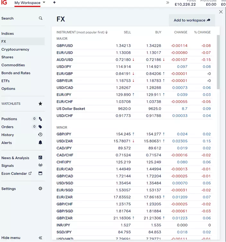Collapse sidebar with Hide menu chevrons
Image resolution: width=226 pixels, height=242 pixels.
point(40,238)
